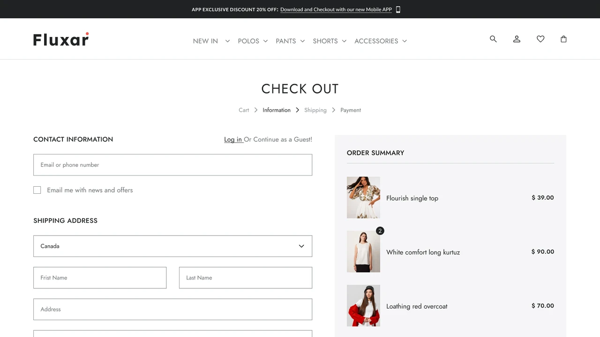Click the CONTACT INFORMATION heading
600x337 pixels.
pyautogui.click(x=73, y=139)
